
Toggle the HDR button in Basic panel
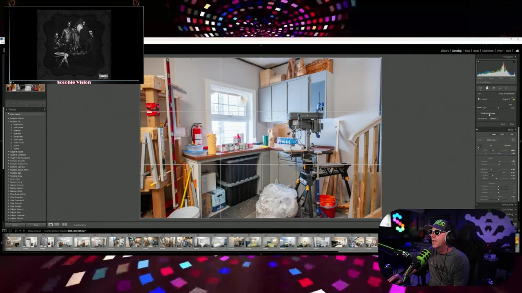pyautogui.click(x=511, y=134)
